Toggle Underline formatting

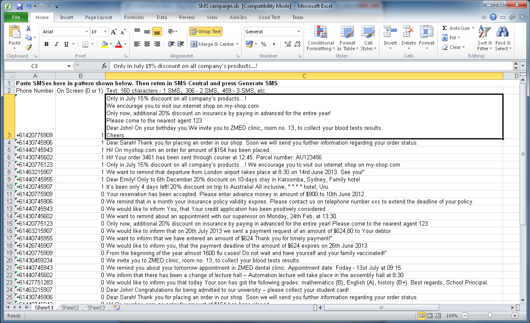[66, 44]
